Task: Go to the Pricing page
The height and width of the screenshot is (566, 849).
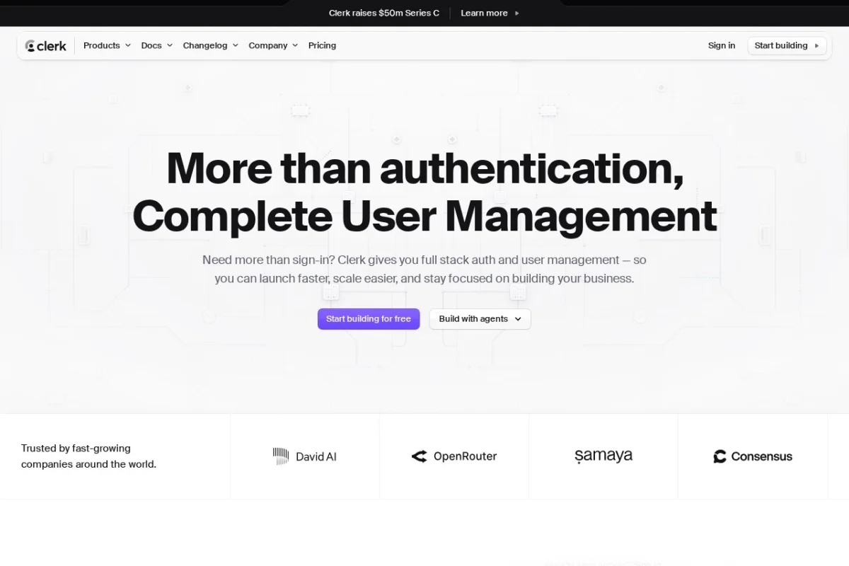Action: 322,45
